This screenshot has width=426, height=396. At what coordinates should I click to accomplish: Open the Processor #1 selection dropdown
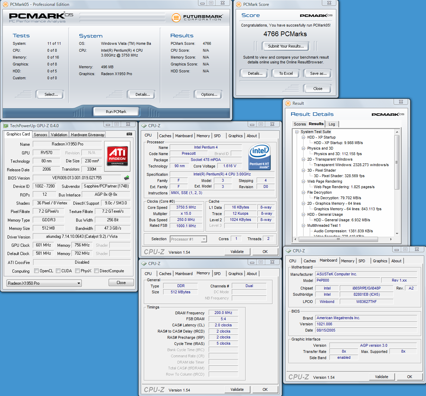point(188,239)
